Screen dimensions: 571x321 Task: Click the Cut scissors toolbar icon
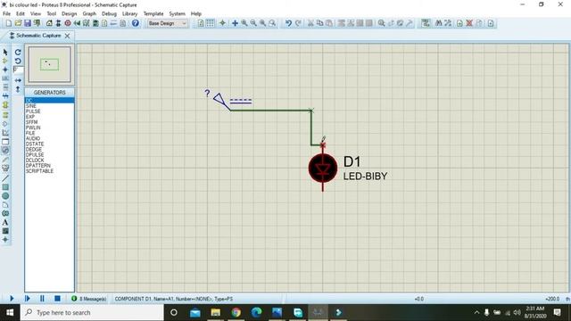pos(310,23)
